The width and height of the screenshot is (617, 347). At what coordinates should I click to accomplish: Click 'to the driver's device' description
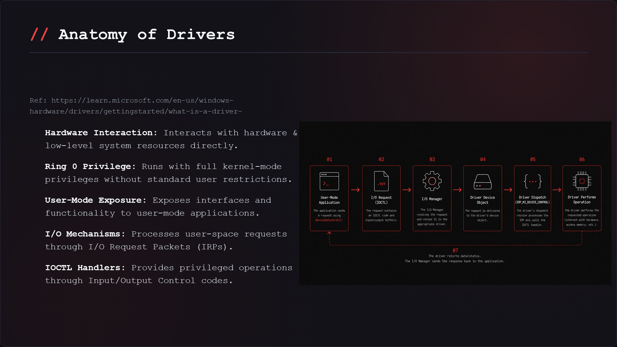coord(482,215)
